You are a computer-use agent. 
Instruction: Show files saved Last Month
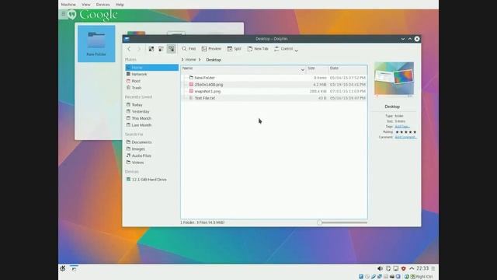tap(152, 125)
